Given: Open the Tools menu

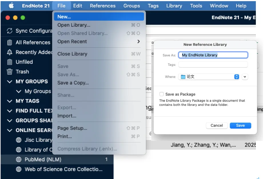Looking at the screenshot, I should [x=196, y=6].
